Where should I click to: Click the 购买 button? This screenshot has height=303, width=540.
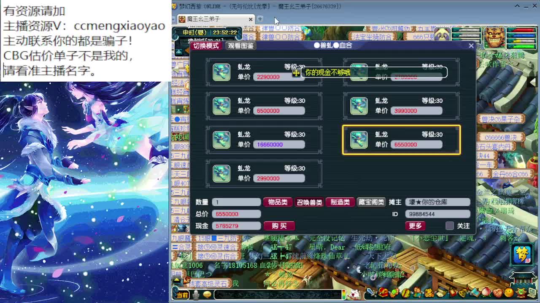(279, 226)
